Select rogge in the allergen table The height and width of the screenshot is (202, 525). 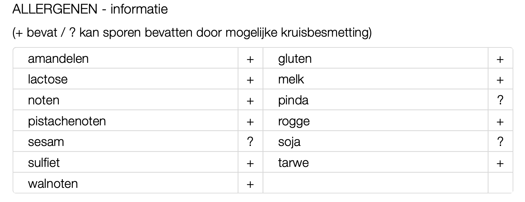294,121
